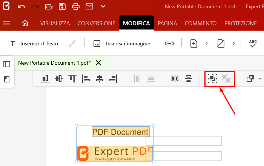
Task: Select New Portable Document 1.pdf tab
Action: pos(54,63)
